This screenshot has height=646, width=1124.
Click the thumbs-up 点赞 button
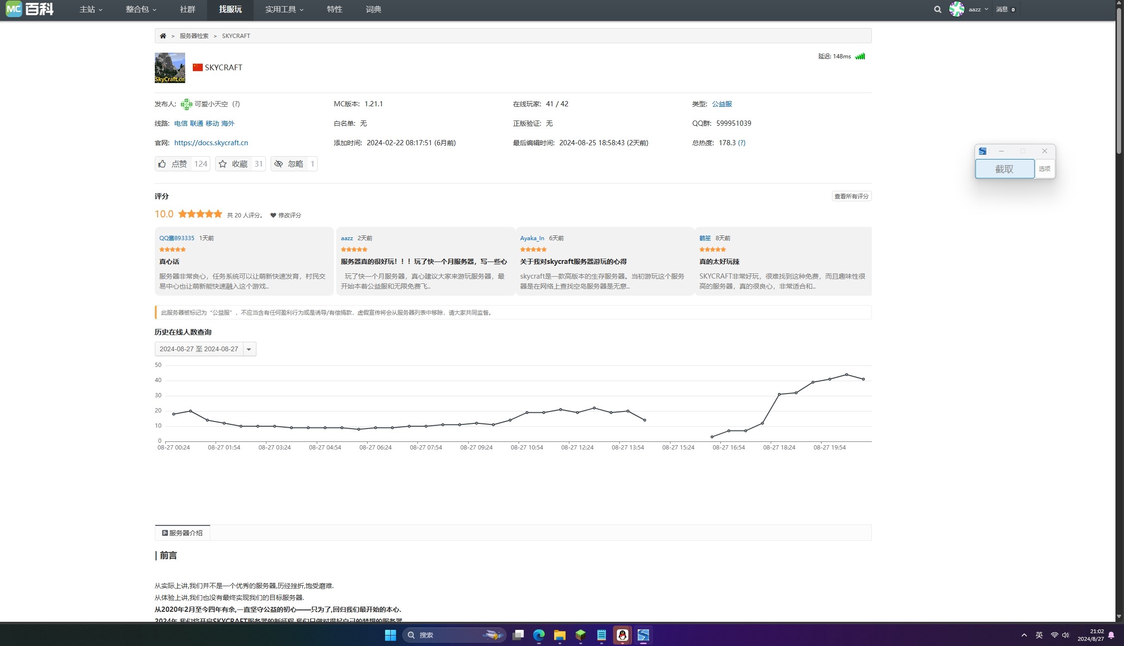[x=182, y=164]
